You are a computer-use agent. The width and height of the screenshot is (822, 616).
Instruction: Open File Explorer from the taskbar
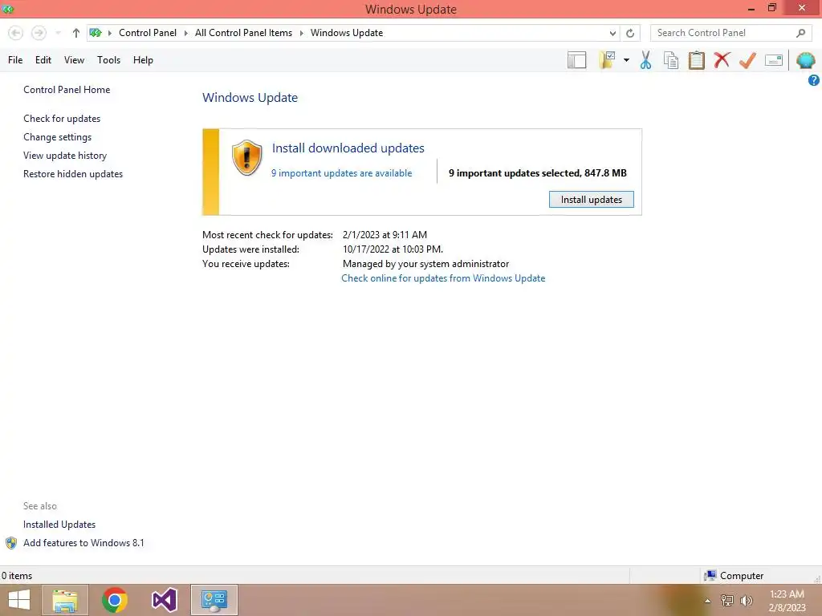click(65, 600)
